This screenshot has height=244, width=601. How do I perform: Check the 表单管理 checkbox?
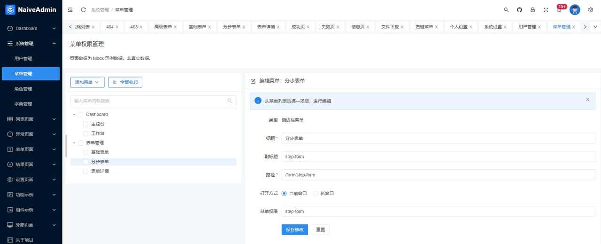point(80,142)
